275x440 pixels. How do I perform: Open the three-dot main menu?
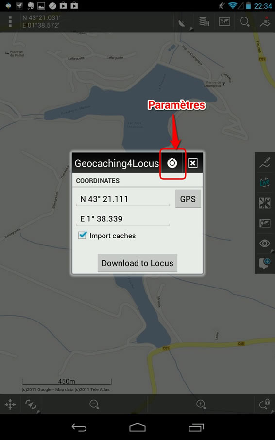(x=10, y=21)
